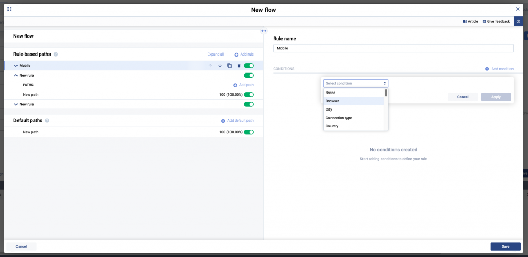
Task: Click the Default paths help icon
Action: [47, 120]
